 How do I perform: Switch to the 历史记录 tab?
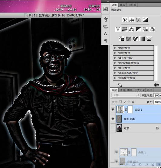140,90
